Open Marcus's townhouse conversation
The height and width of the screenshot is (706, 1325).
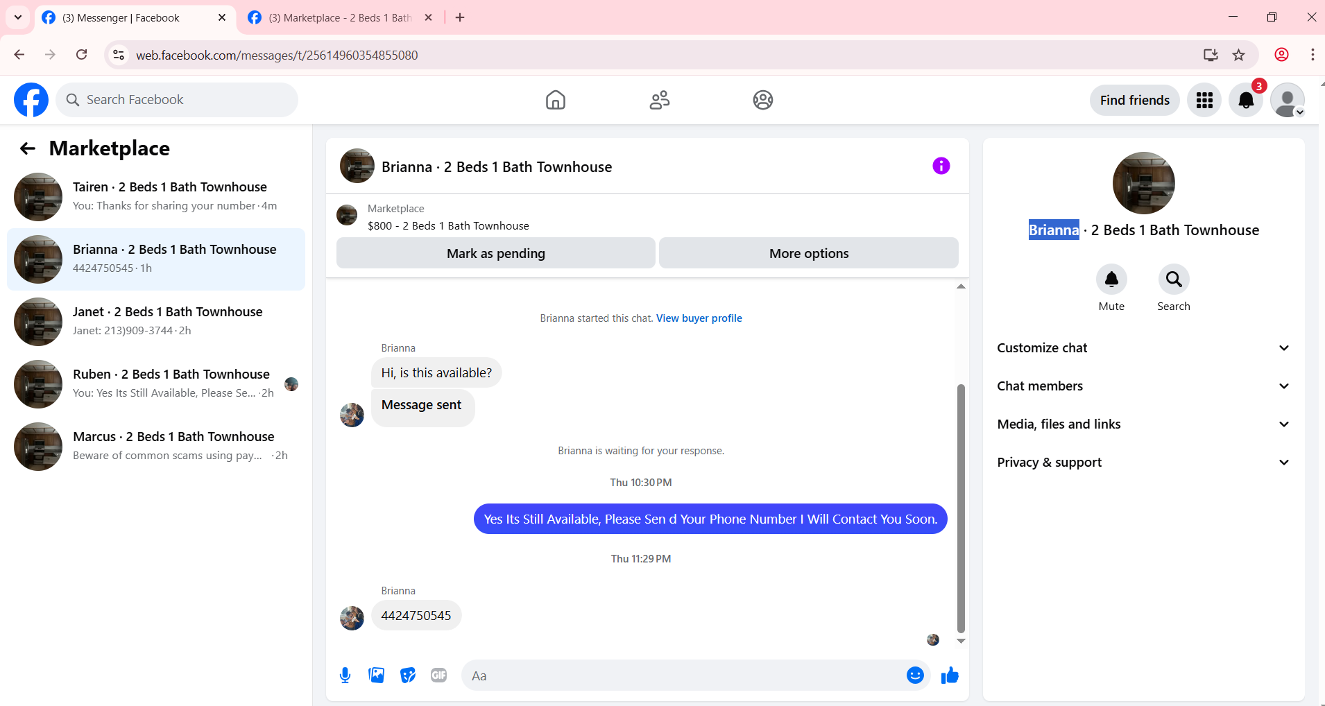tap(156, 447)
